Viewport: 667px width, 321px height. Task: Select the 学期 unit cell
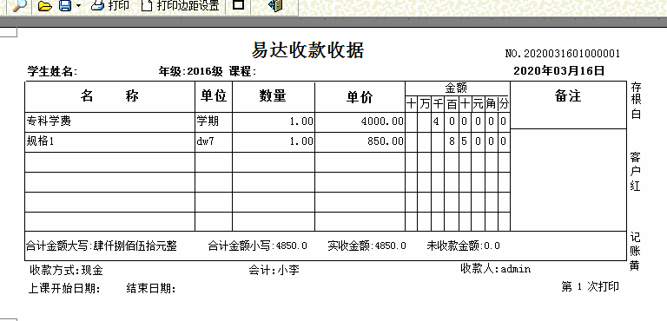tap(214, 122)
